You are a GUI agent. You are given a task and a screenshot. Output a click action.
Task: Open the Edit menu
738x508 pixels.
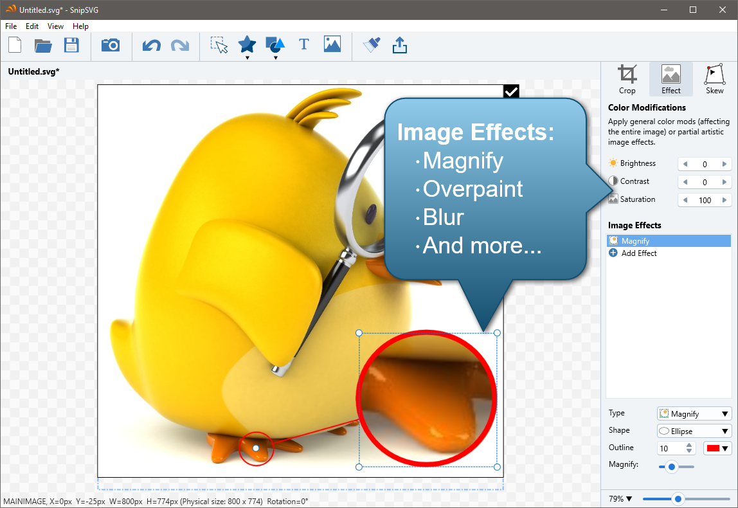(x=32, y=26)
